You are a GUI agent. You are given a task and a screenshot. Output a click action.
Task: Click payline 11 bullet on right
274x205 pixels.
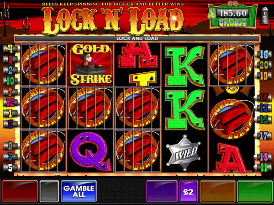point(263,167)
